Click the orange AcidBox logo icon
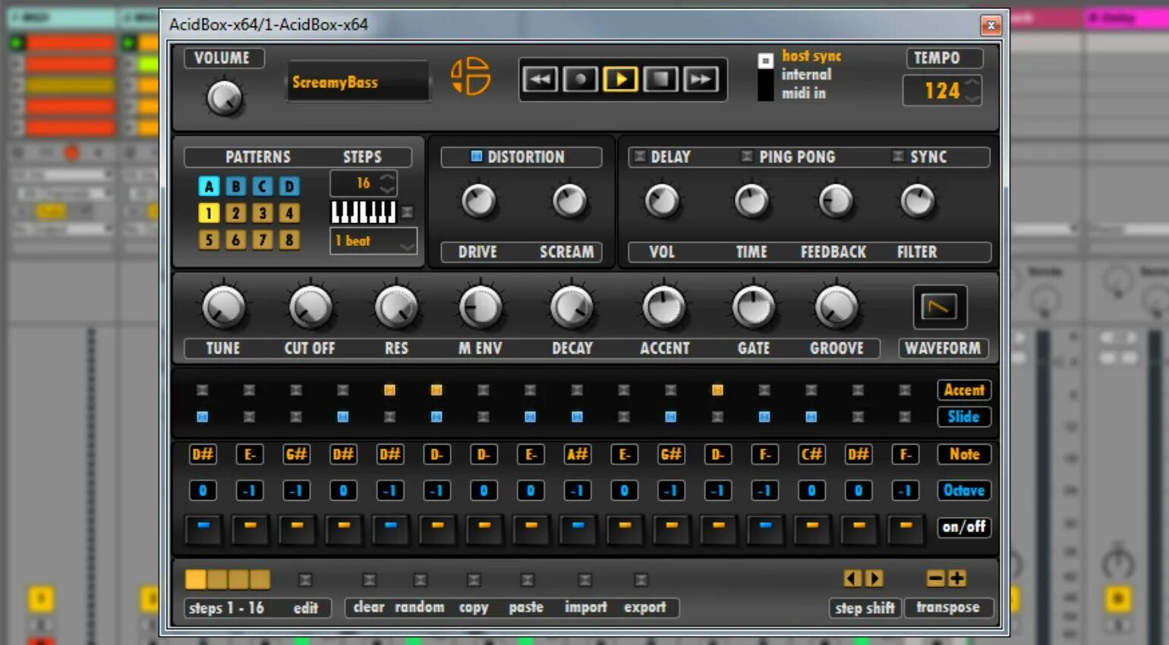1169x645 pixels. [x=470, y=77]
